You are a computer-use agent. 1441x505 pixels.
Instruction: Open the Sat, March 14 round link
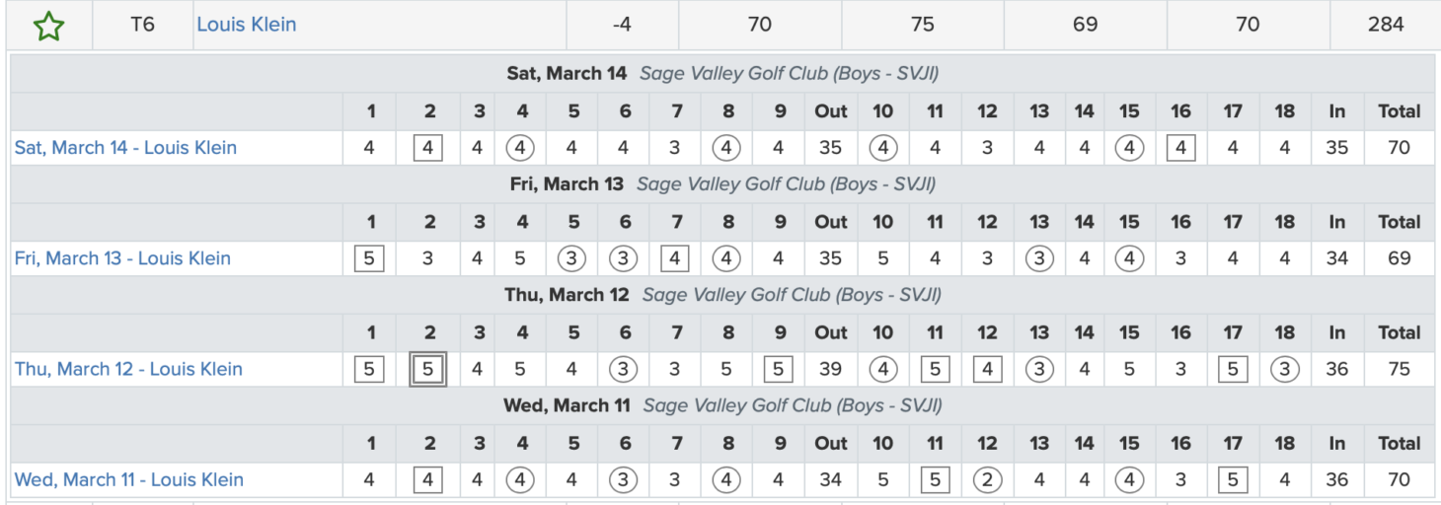[125, 148]
